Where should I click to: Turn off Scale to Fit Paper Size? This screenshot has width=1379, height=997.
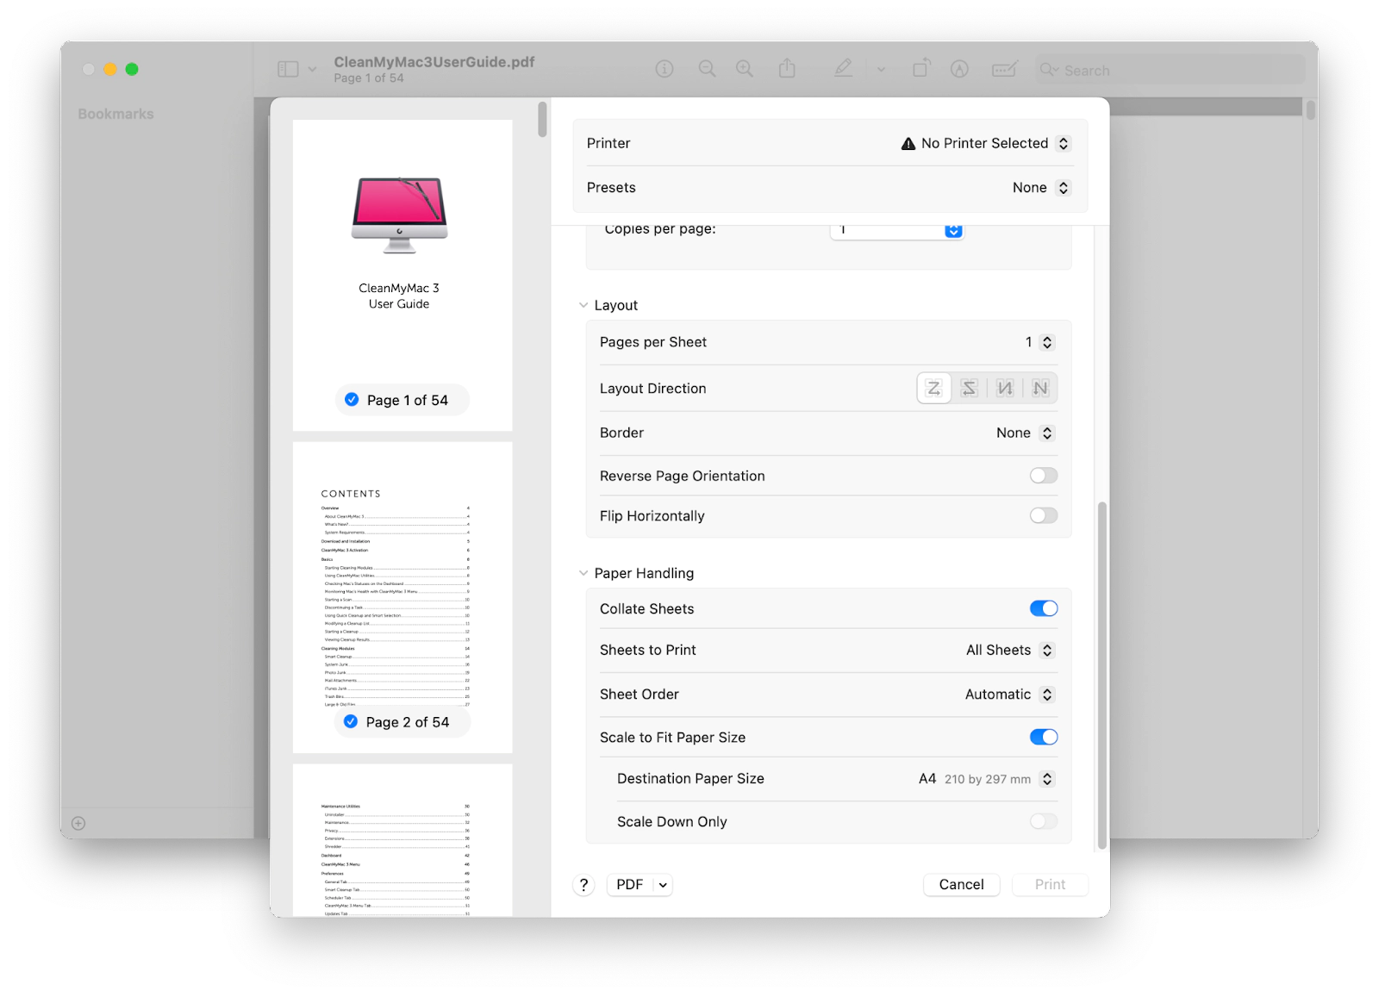coord(1043,737)
